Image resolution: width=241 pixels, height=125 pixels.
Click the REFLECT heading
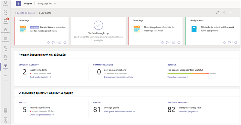172,65
